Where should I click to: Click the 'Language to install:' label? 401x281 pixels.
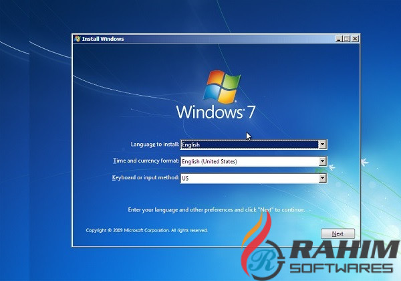click(155, 145)
